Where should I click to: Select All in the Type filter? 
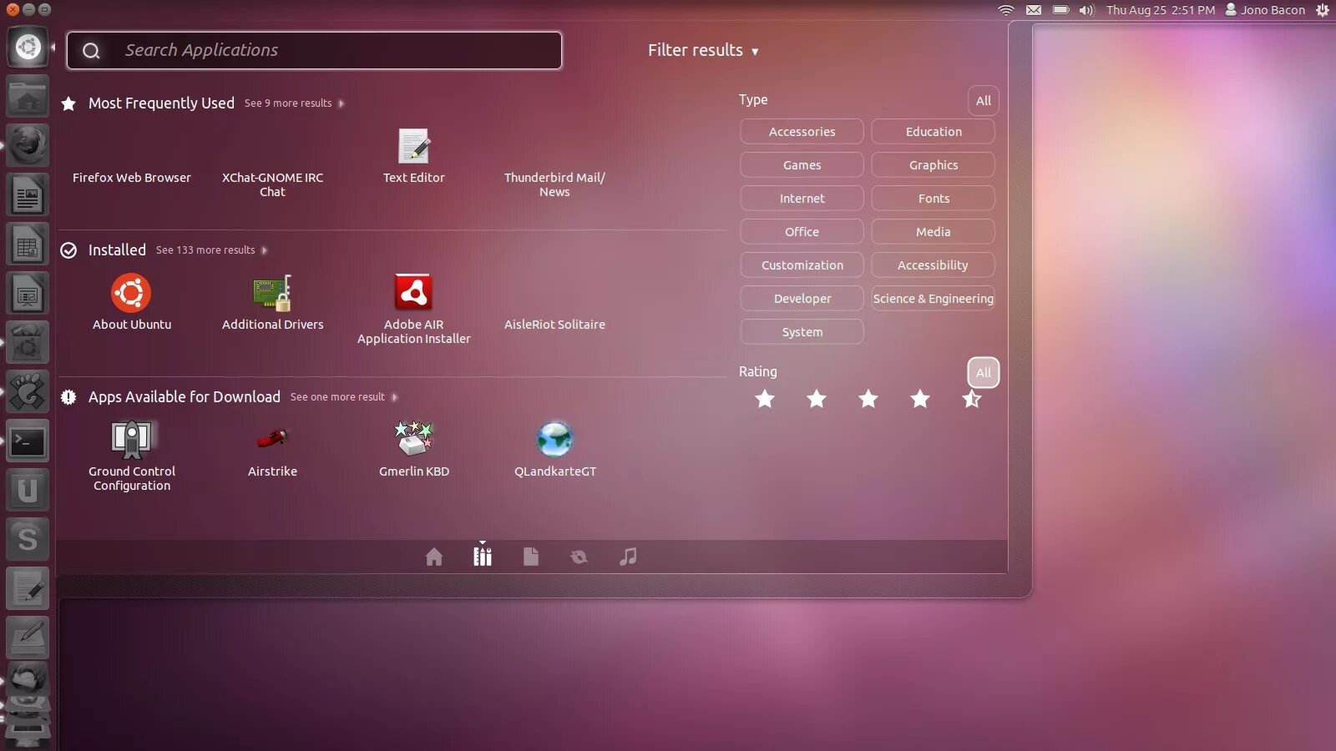click(984, 101)
